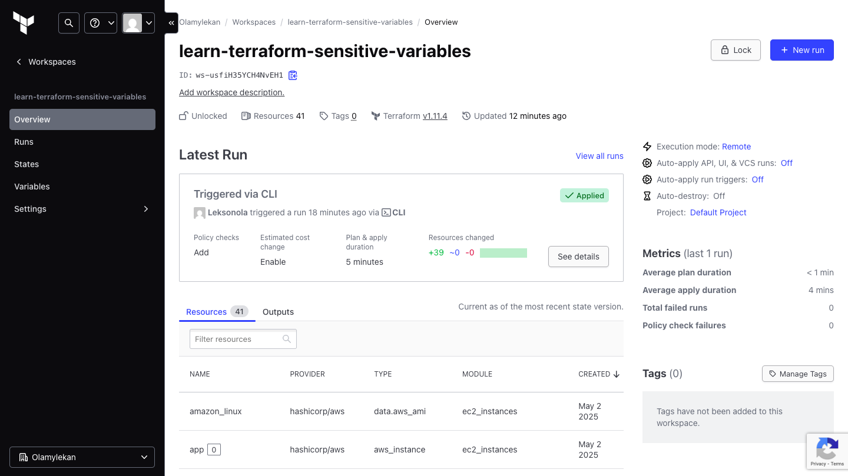Click the Lock button

[x=736, y=50]
